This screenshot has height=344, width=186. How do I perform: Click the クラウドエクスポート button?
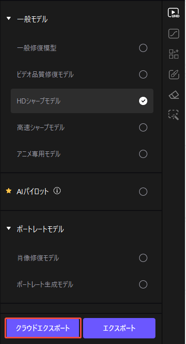(x=43, y=328)
